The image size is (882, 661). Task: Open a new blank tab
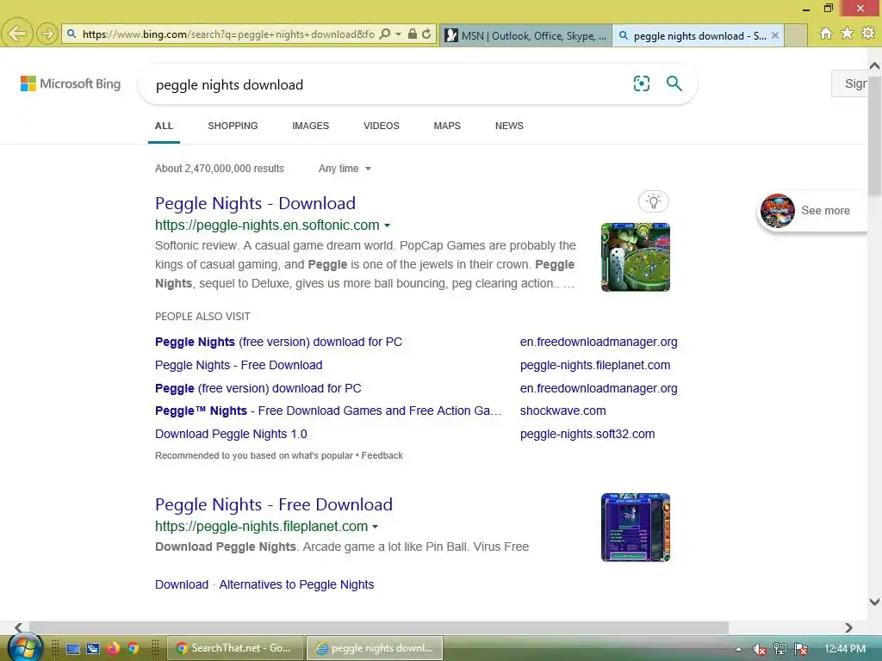[x=795, y=35]
